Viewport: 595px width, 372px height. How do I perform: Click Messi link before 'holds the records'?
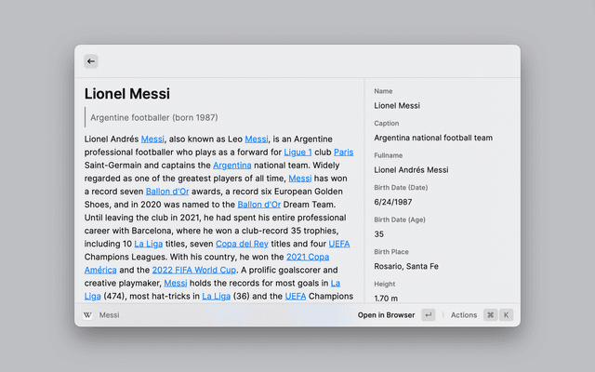click(x=176, y=283)
